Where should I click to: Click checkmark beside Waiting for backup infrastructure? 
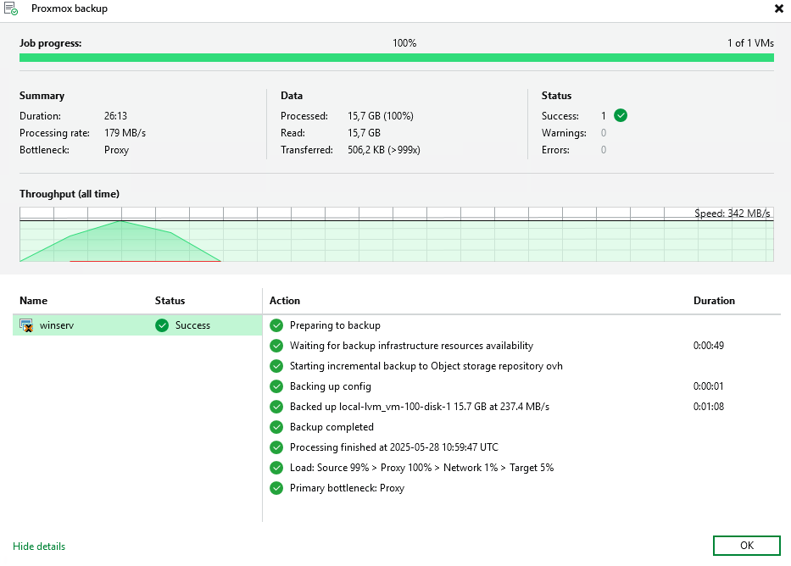pyautogui.click(x=276, y=346)
